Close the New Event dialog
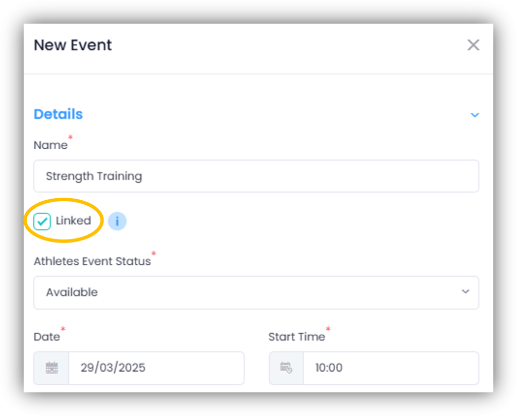The image size is (517, 416). point(473,45)
